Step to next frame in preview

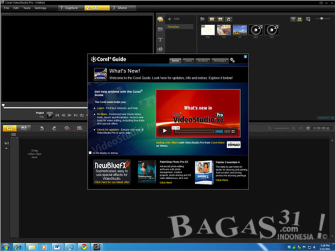(69, 115)
